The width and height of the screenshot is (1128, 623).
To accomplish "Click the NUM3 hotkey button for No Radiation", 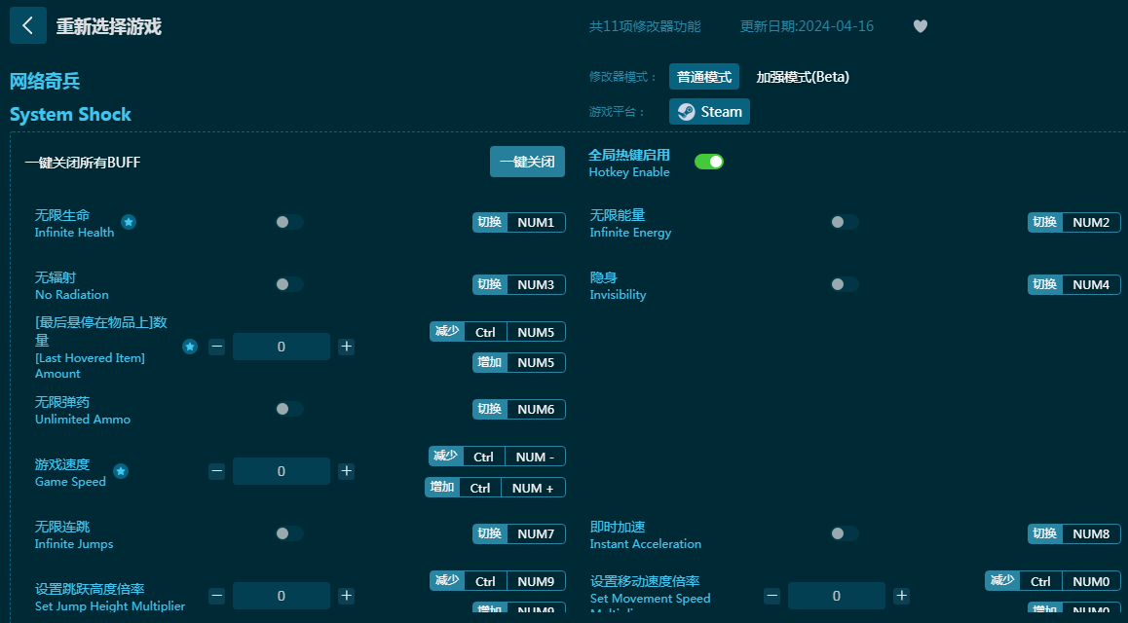I will 518,284.
